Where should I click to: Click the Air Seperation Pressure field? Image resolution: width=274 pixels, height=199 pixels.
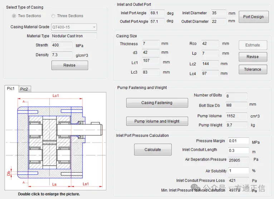pos(239,160)
